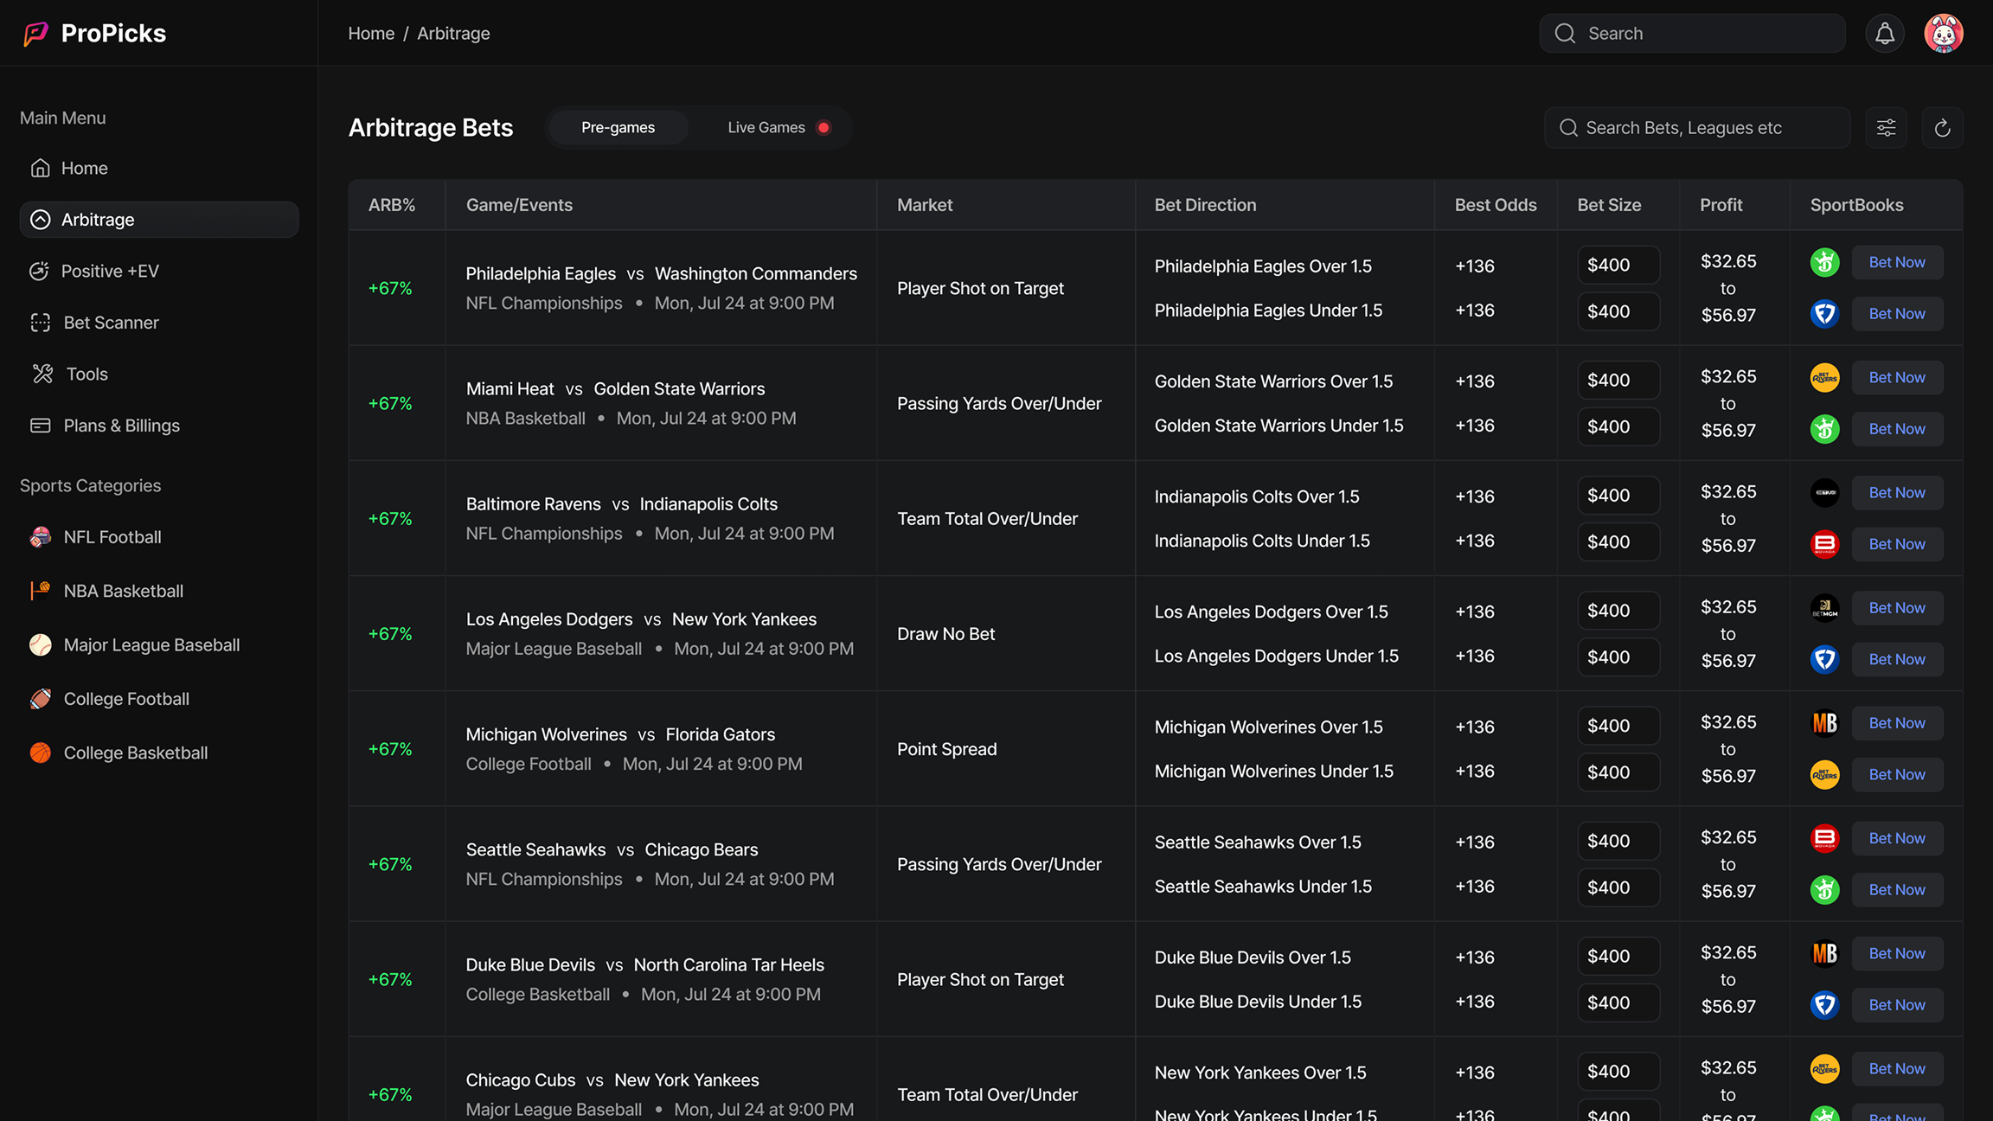The image size is (1993, 1121).
Task: Click the Home breadcrumb link
Action: point(371,34)
